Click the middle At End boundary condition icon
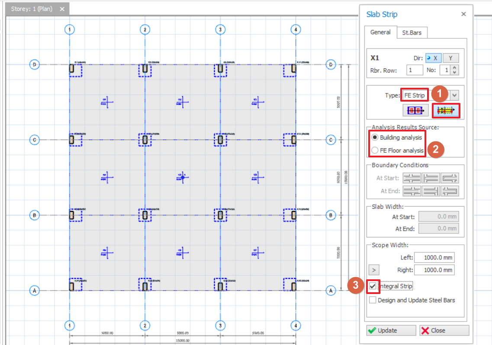The height and width of the screenshot is (345, 492). coord(431,191)
